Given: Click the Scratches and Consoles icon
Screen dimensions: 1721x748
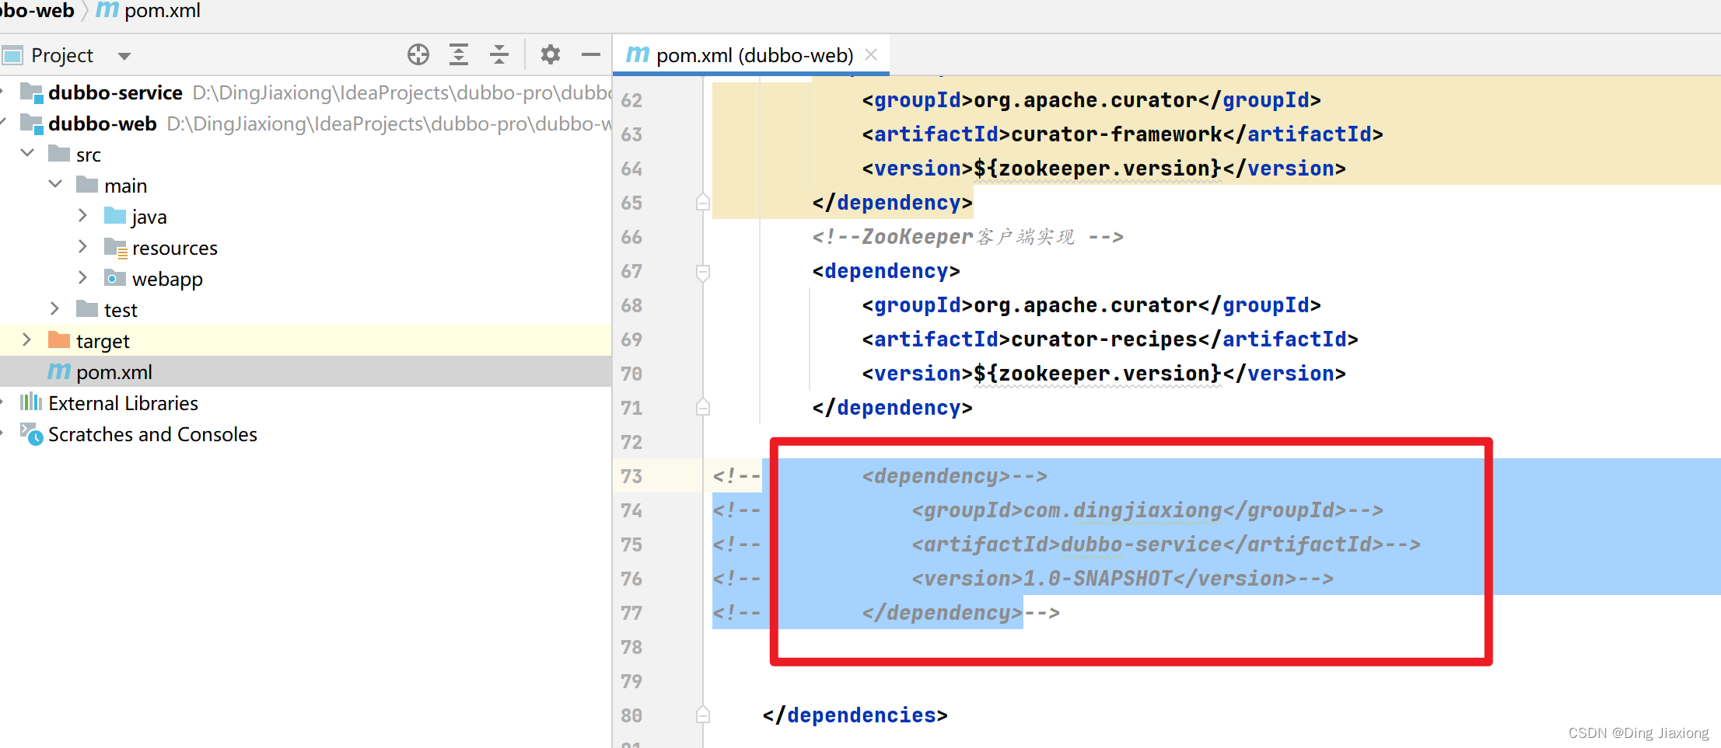Looking at the screenshot, I should (x=31, y=433).
